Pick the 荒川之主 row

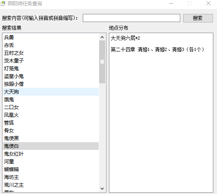(51, 185)
